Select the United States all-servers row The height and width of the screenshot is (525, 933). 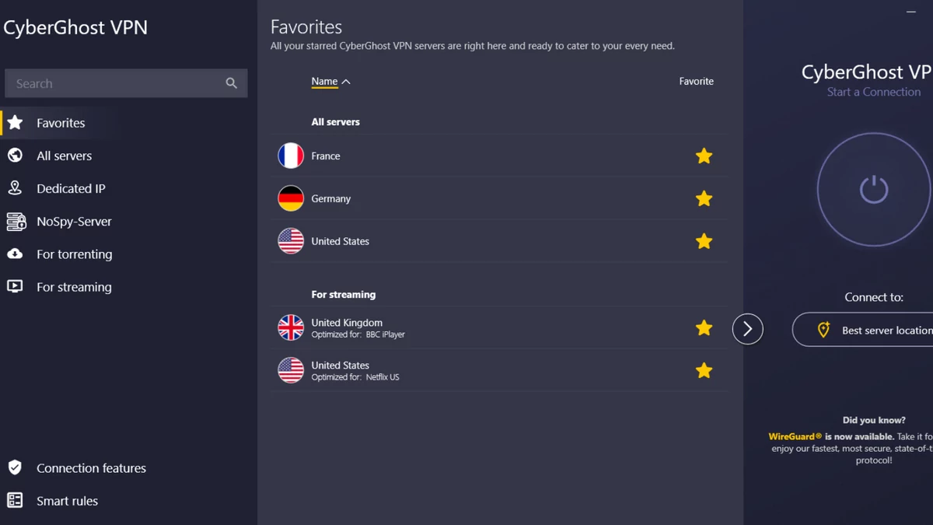pyautogui.click(x=499, y=241)
